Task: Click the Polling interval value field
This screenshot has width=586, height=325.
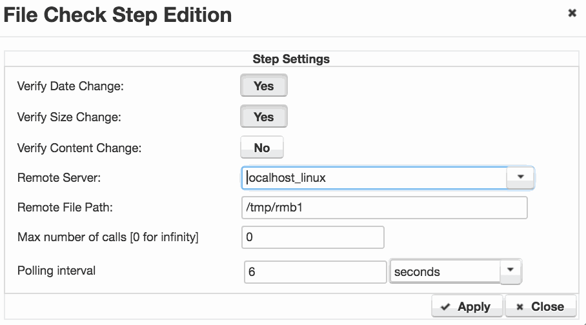Action: [315, 271]
